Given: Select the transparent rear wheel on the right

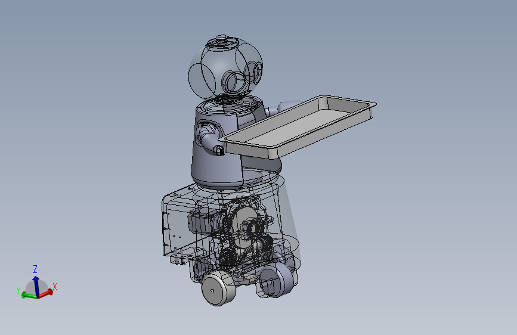Looking at the screenshot, I should (x=275, y=281).
